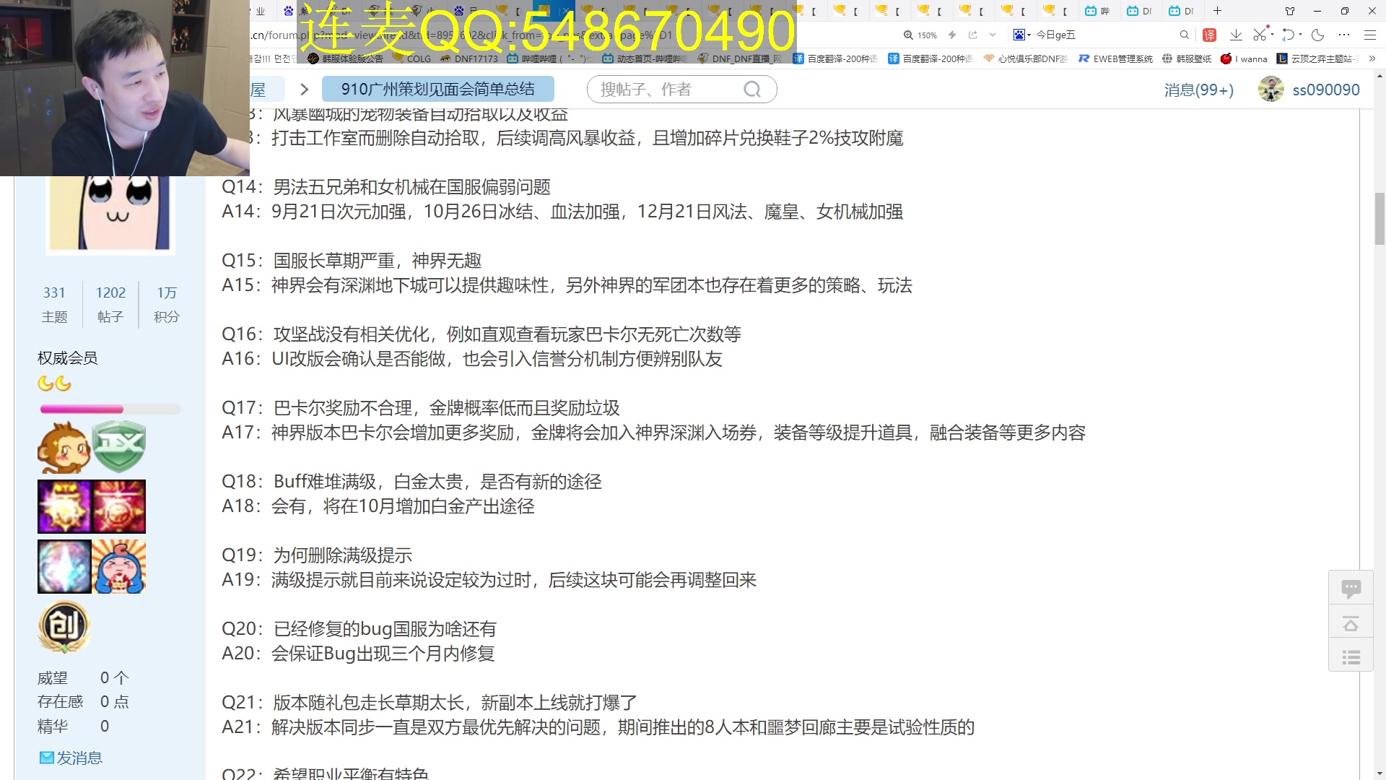Image resolution: width=1386 pixels, height=780 pixels.
Task: Expand the dropdown arrow next to undo
Action: click(1301, 34)
